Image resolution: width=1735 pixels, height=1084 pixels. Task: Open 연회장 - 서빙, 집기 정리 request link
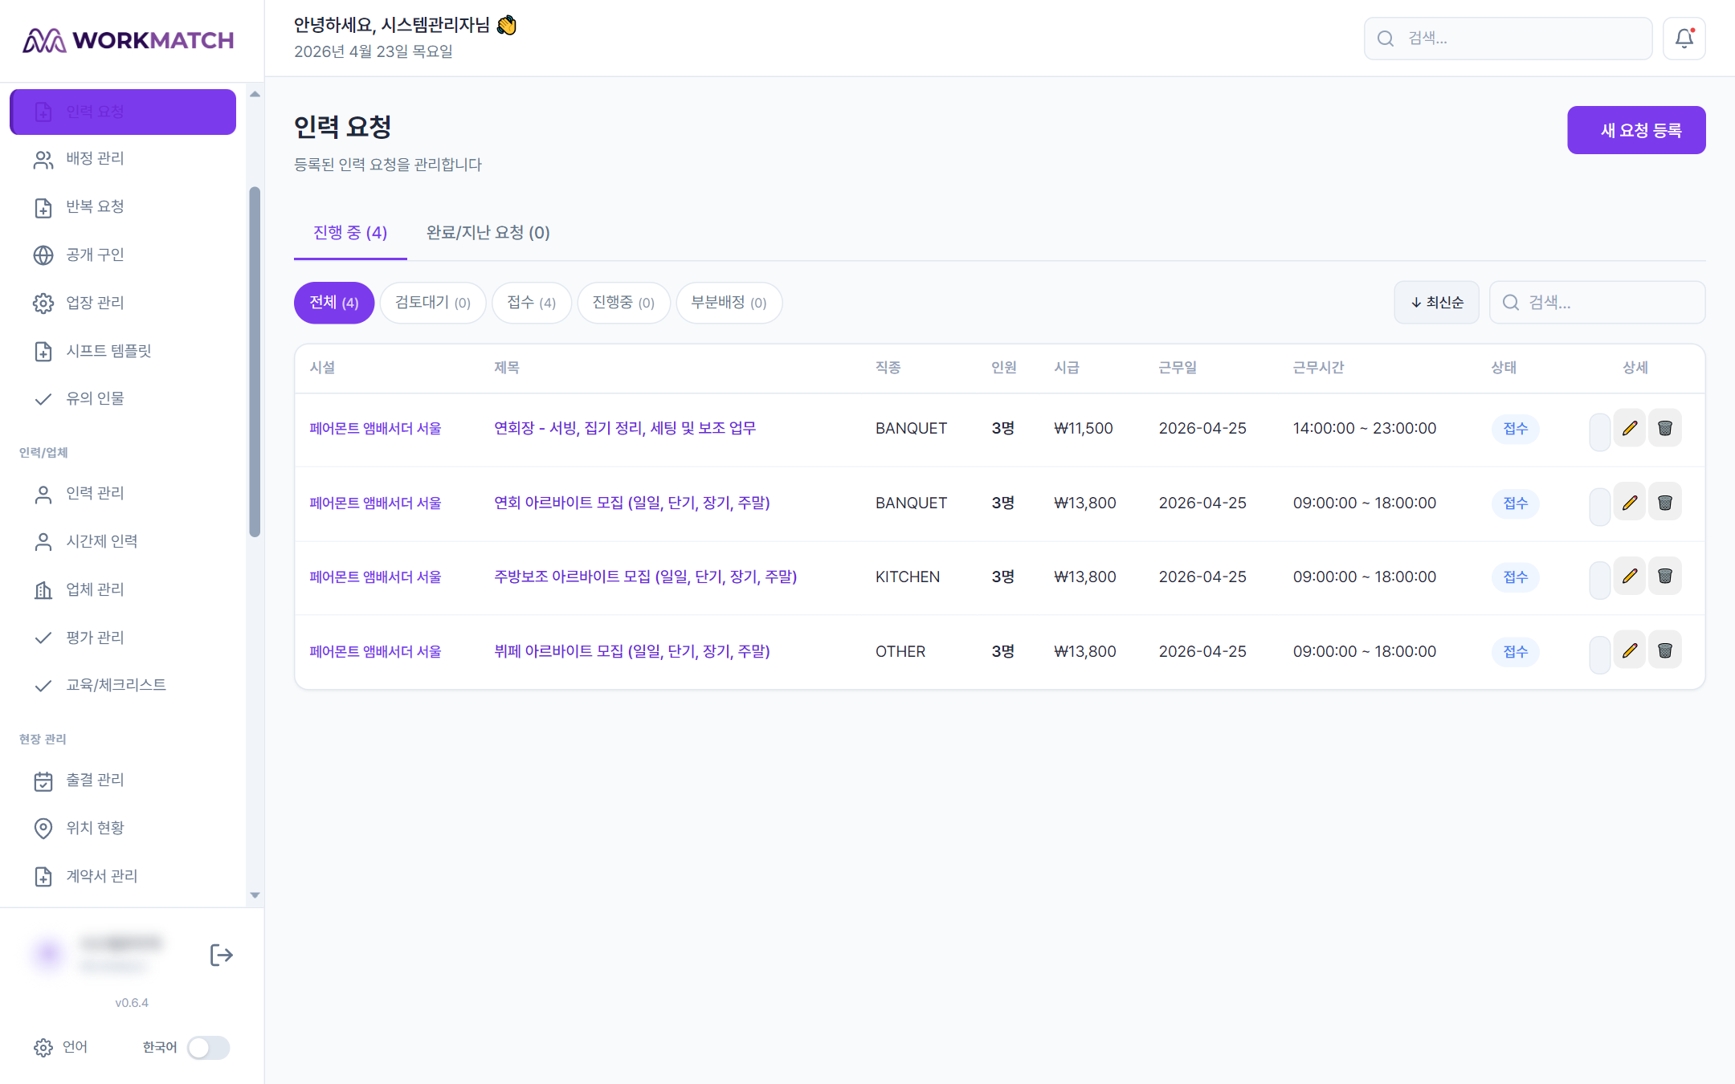(x=625, y=428)
